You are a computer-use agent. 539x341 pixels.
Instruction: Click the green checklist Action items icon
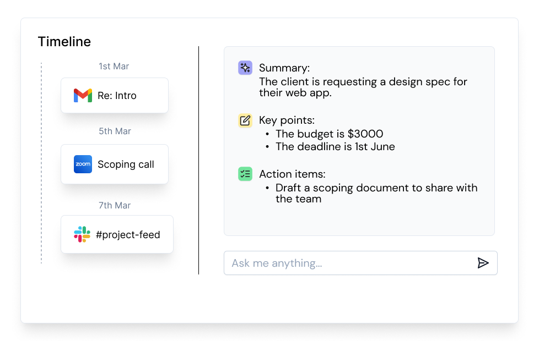[245, 173]
